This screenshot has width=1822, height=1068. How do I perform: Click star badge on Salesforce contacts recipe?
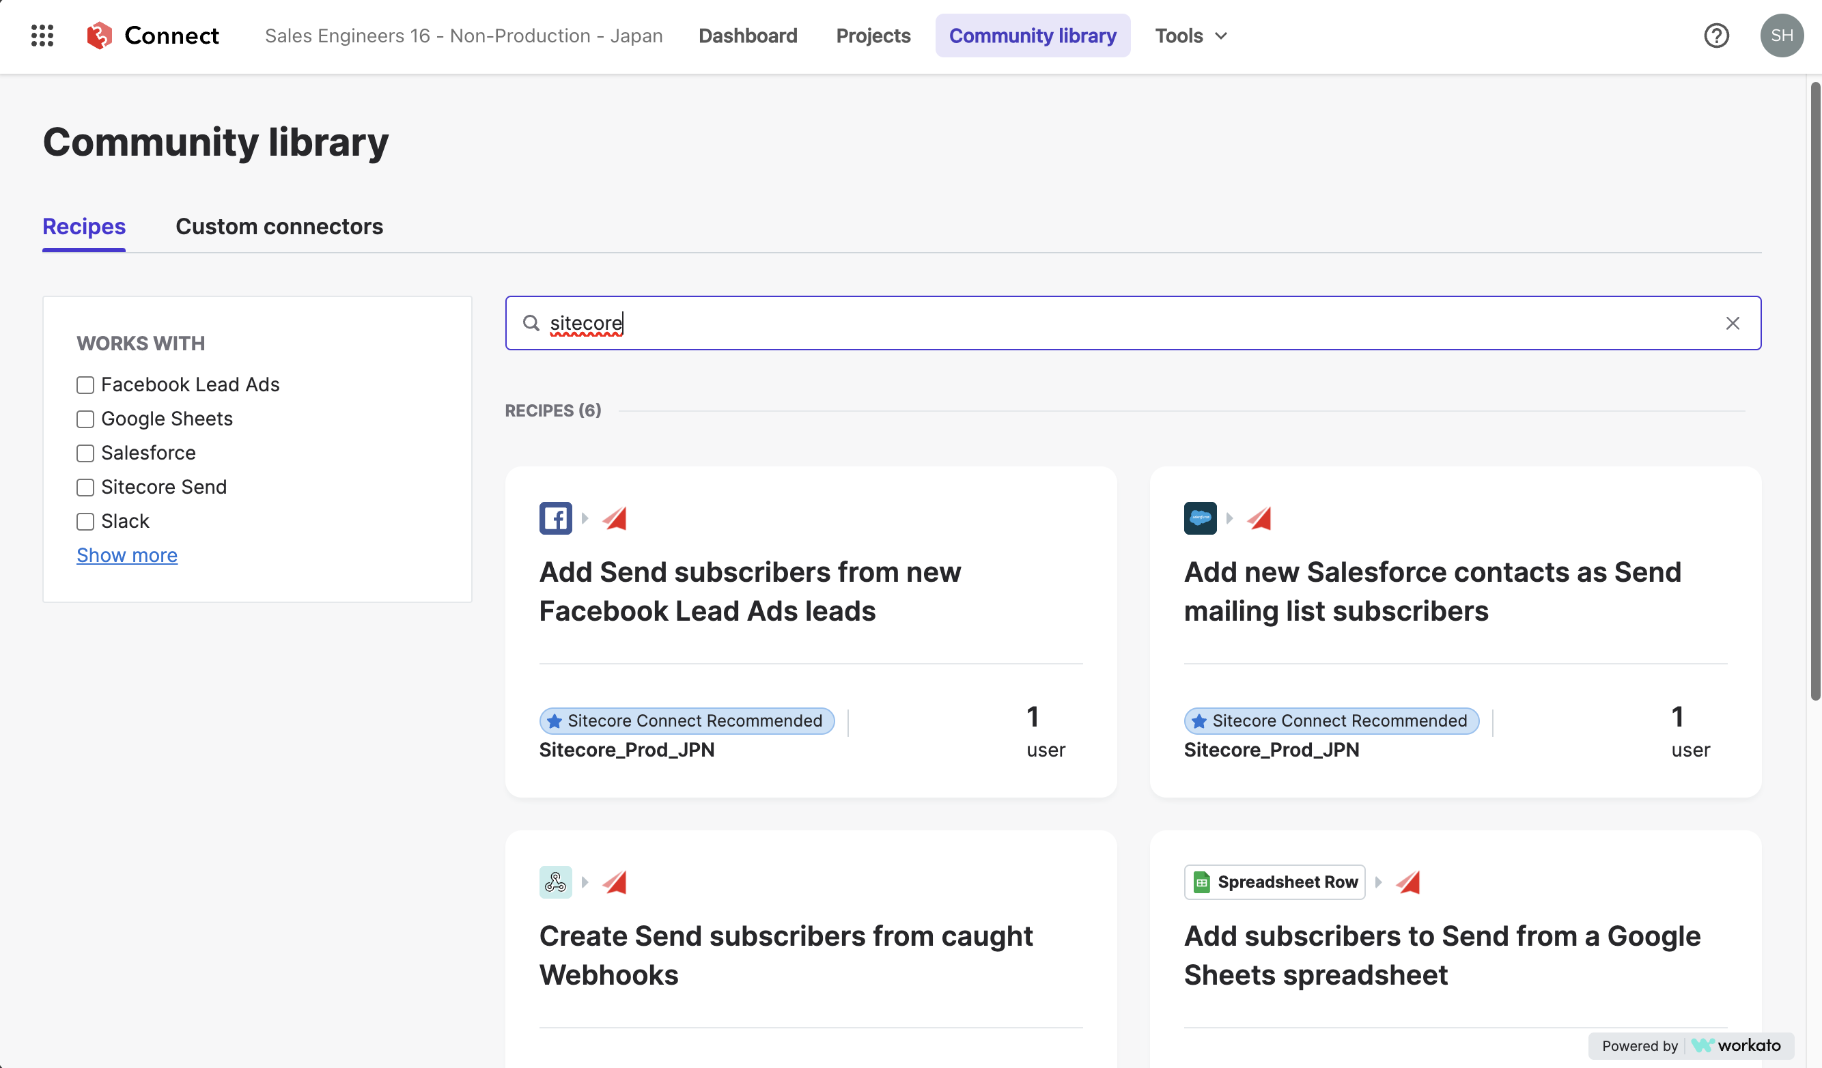[1332, 721]
